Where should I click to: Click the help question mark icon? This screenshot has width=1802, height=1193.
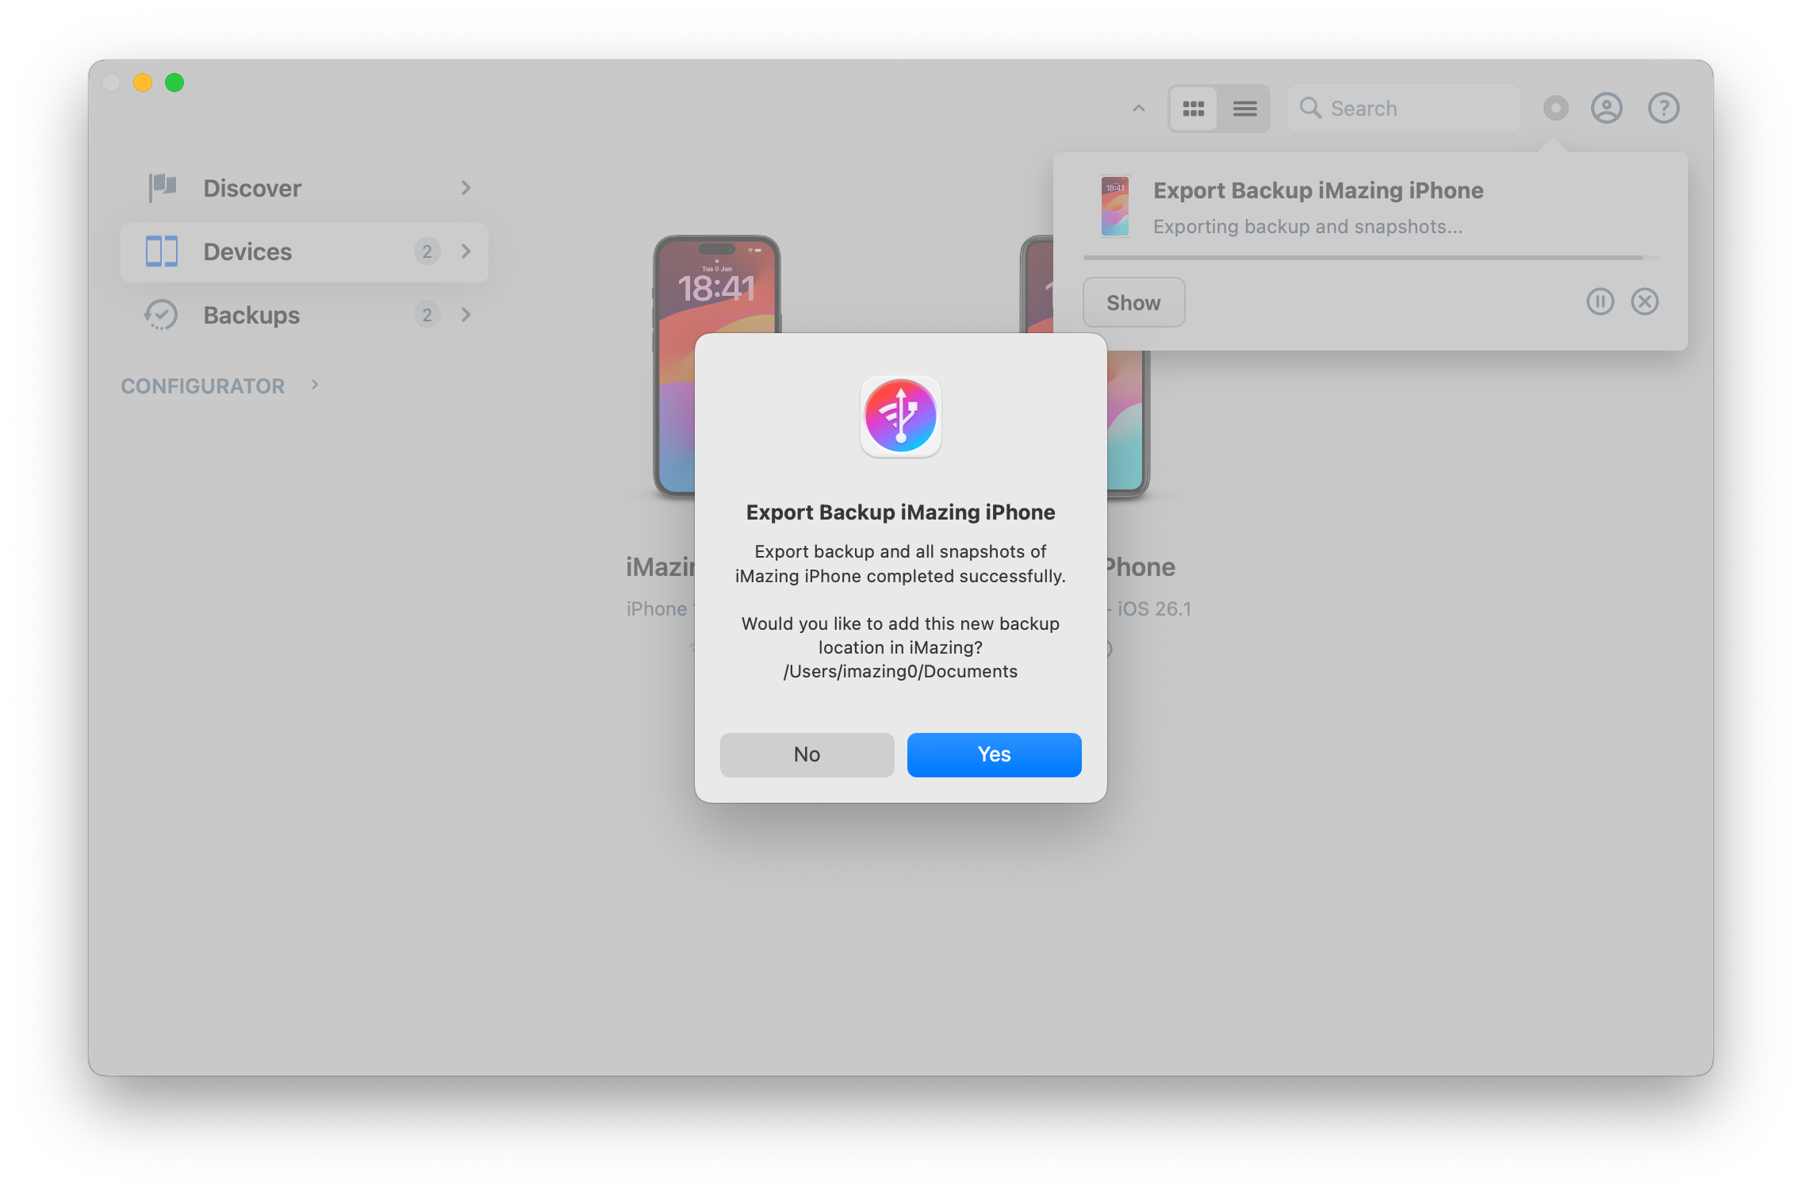point(1663,108)
